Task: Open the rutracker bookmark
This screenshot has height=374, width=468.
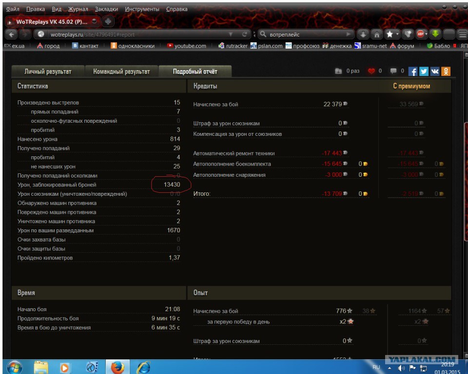Action: click(x=233, y=46)
